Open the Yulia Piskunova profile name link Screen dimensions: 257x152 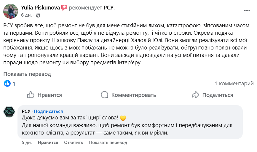tap(40, 7)
